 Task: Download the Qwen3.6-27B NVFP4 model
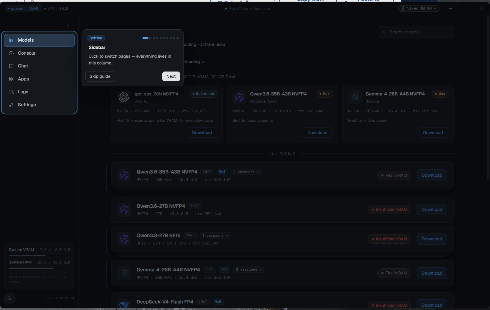coord(432,210)
